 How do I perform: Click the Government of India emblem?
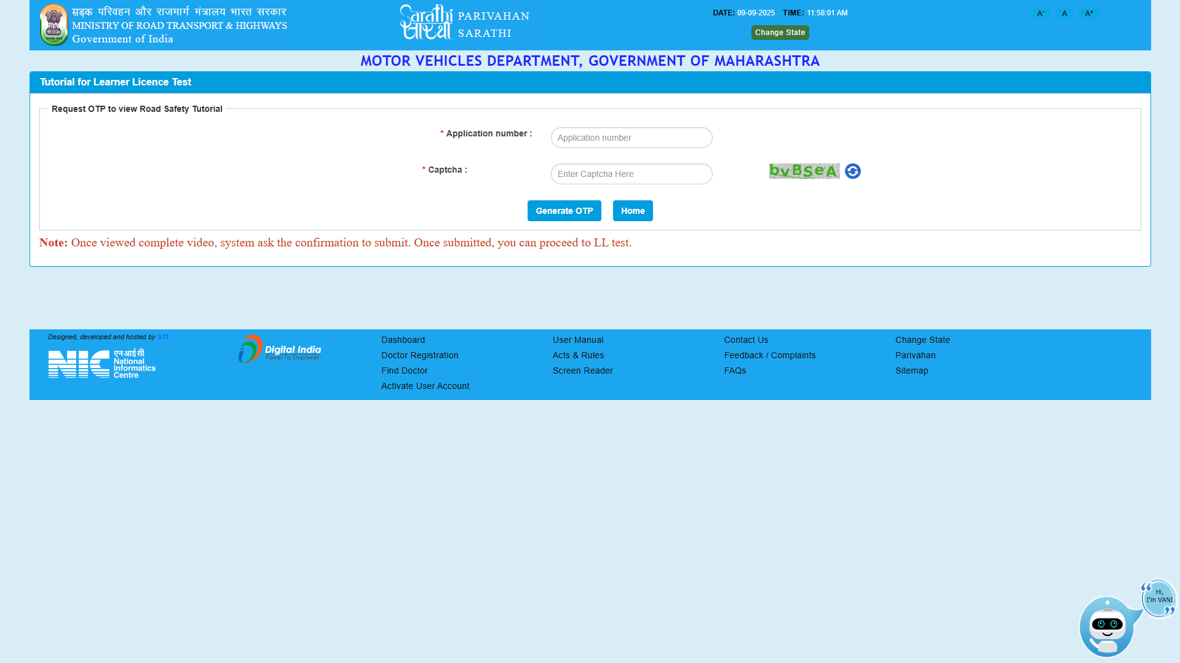pyautogui.click(x=53, y=25)
